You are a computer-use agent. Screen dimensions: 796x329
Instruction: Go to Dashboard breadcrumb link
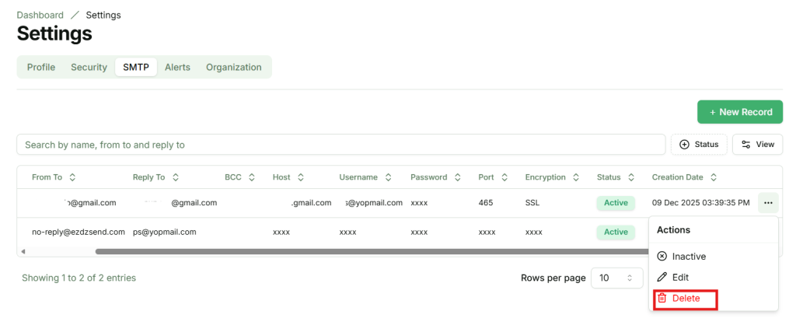[40, 15]
